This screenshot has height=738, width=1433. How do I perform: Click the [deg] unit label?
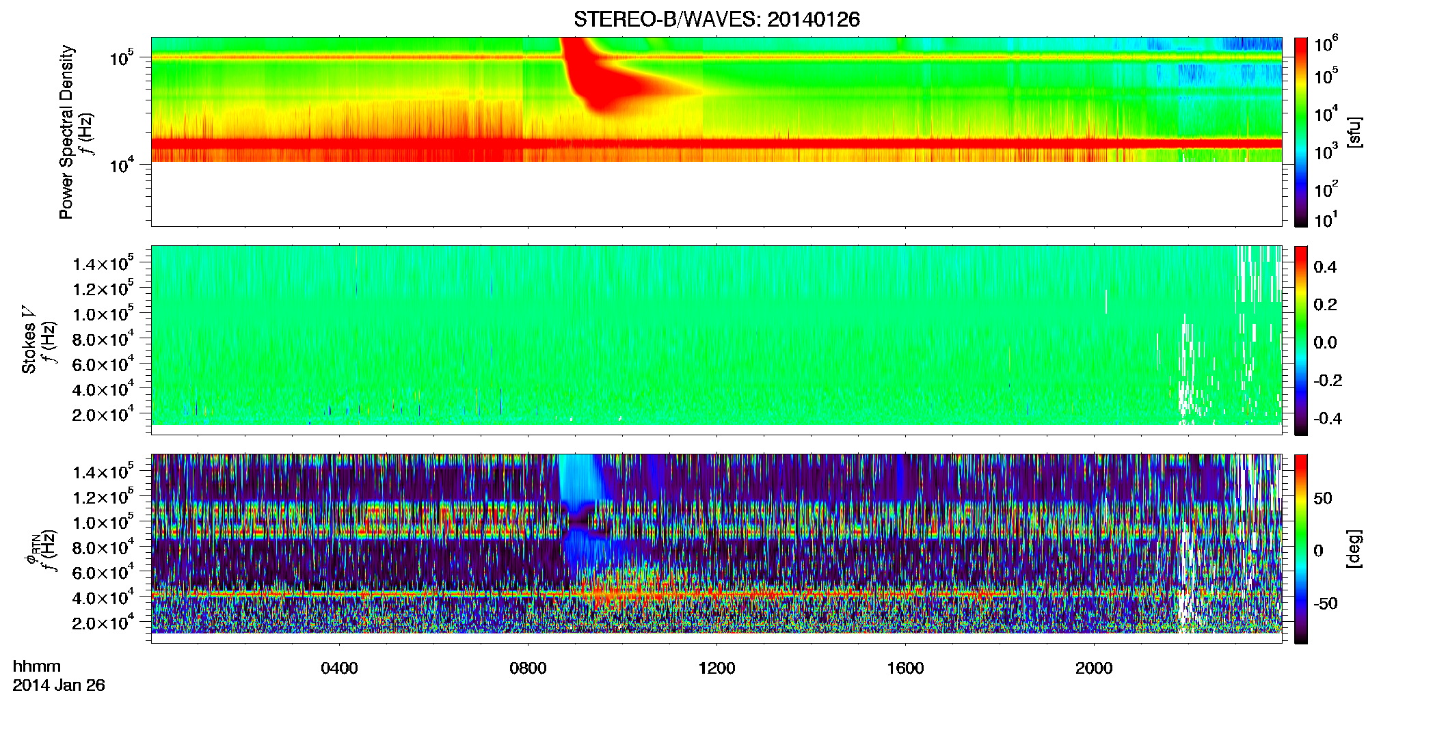[1354, 549]
